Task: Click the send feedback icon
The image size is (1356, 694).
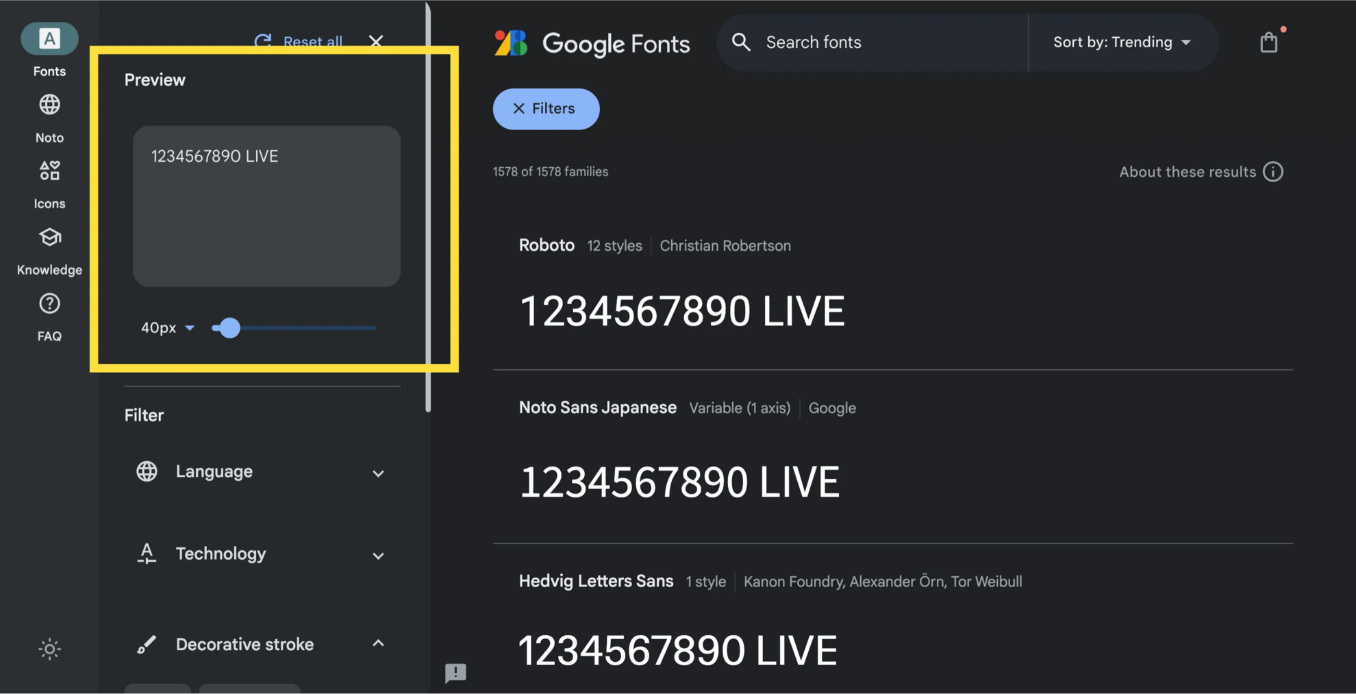Action: click(x=455, y=673)
